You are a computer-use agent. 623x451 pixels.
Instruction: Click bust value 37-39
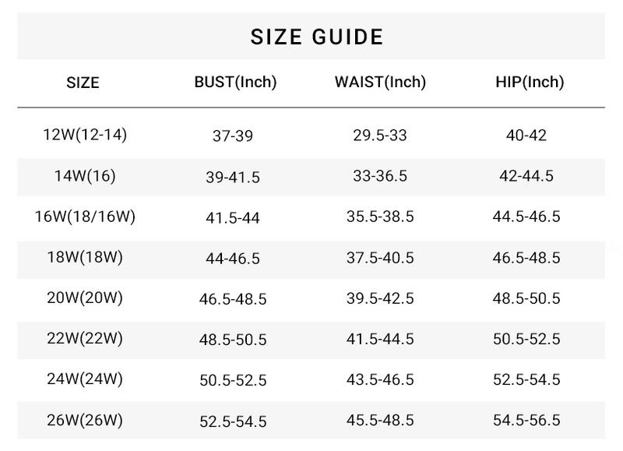233,136
